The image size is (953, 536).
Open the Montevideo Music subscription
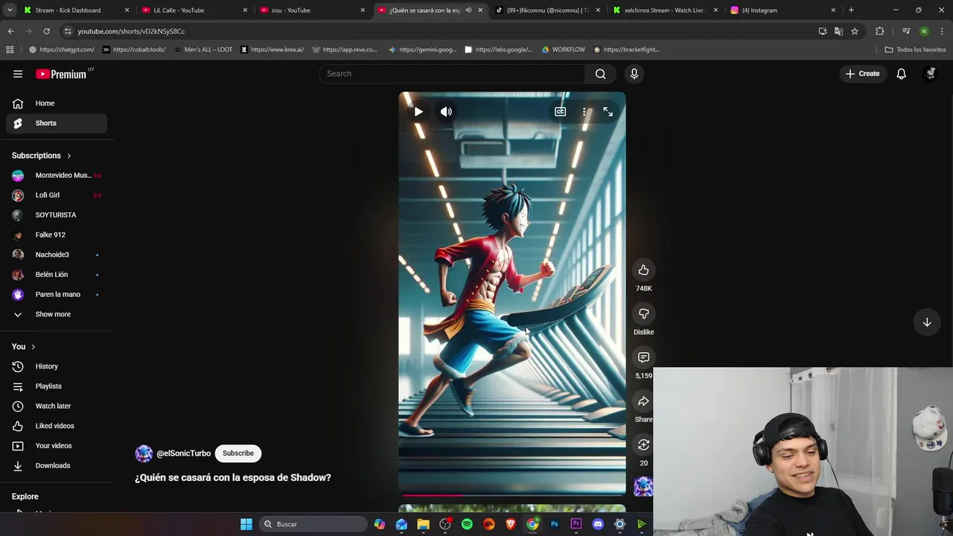point(57,176)
